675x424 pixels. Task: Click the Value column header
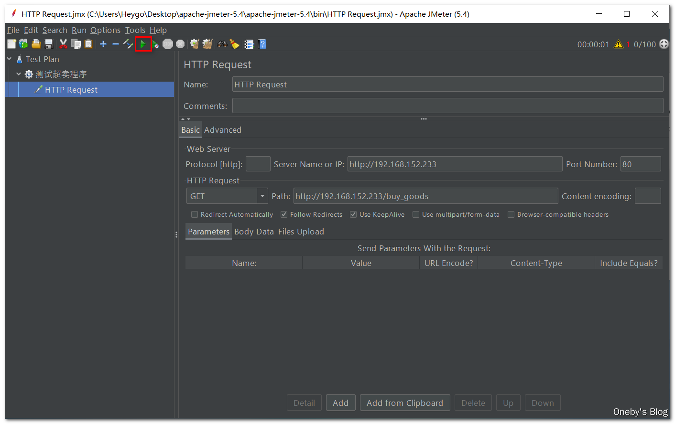(x=361, y=263)
